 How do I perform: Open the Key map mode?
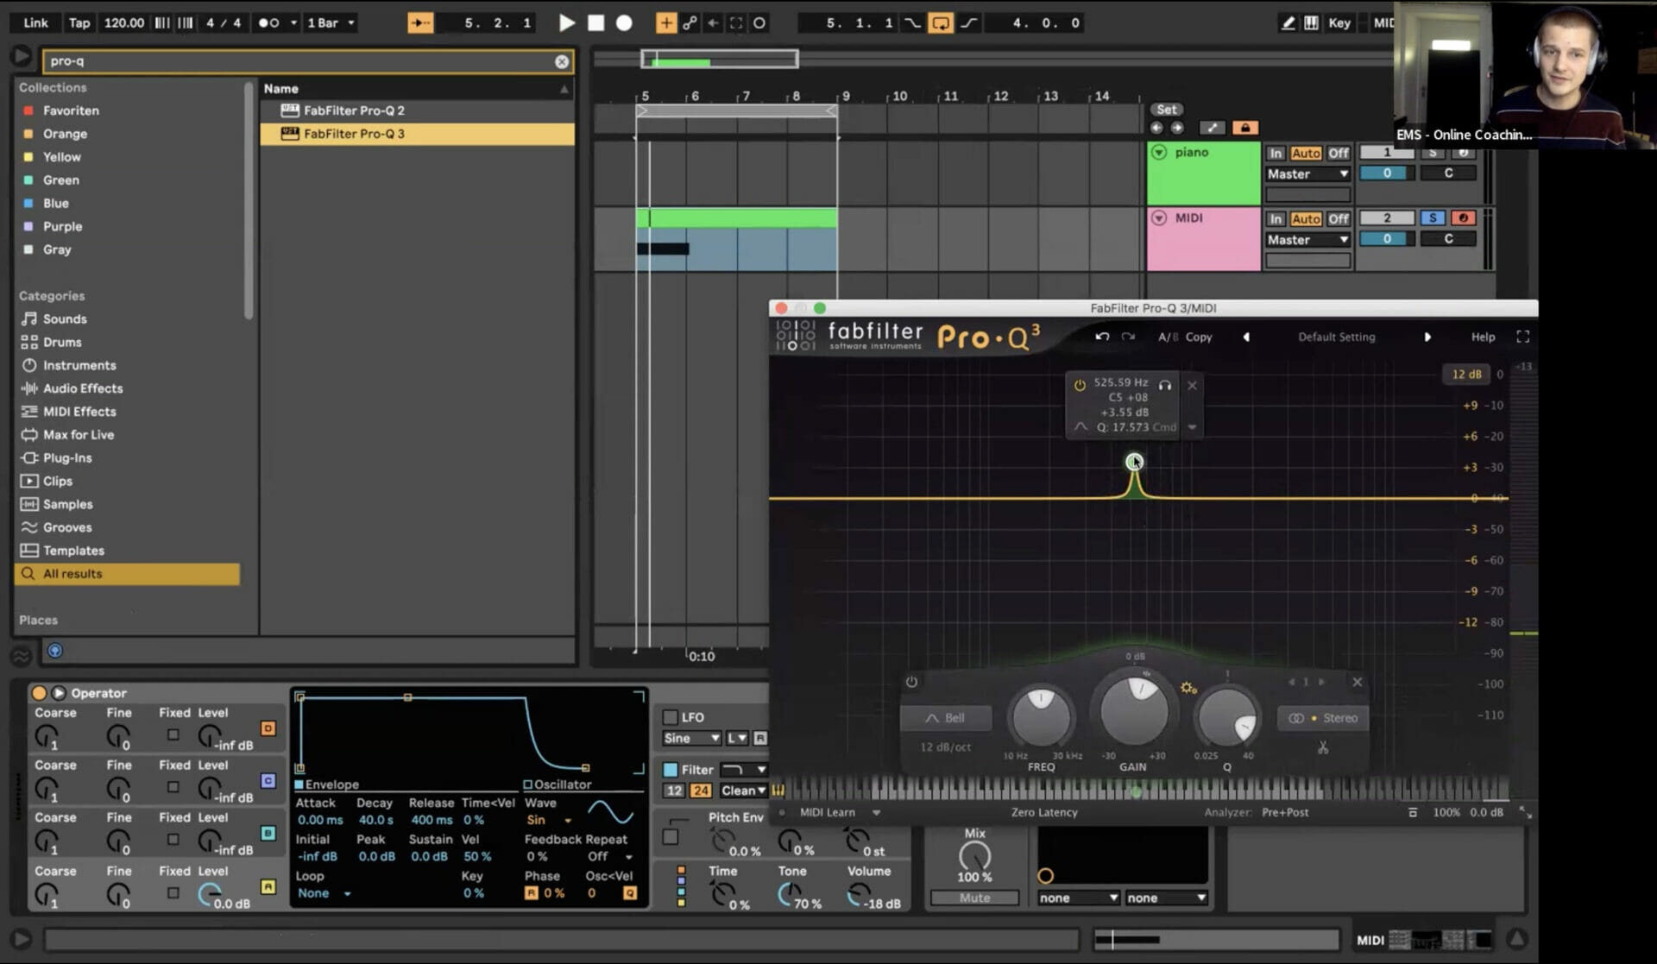tap(1339, 23)
